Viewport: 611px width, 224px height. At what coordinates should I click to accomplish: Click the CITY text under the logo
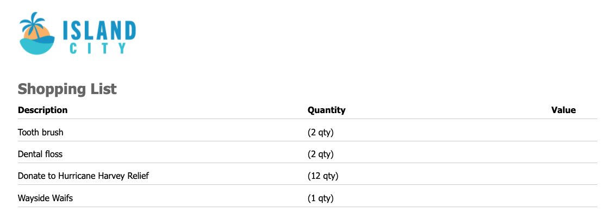98,48
